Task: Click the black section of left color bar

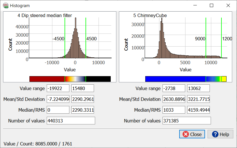Action: pyautogui.click(x=98, y=79)
